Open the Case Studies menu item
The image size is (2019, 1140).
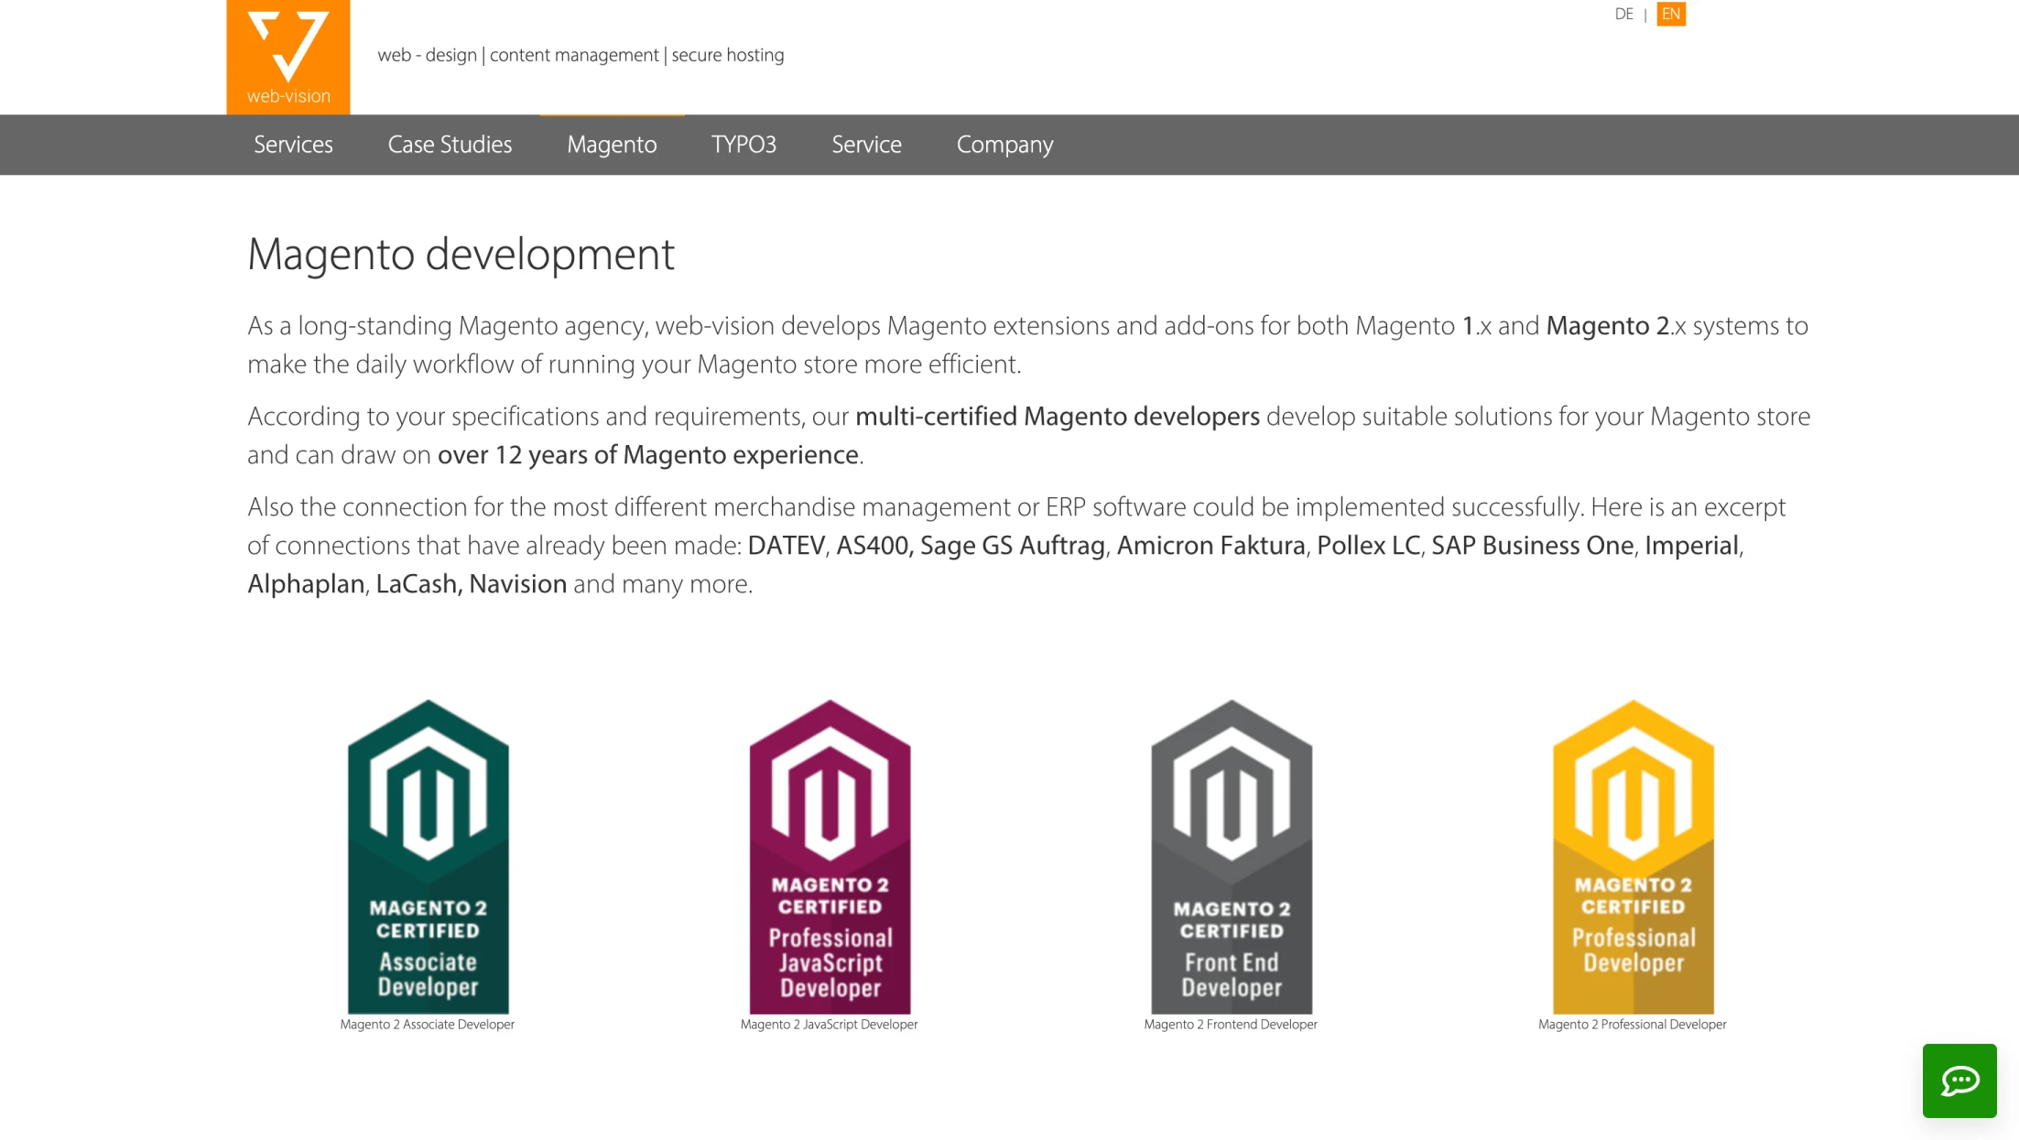pyautogui.click(x=450, y=145)
